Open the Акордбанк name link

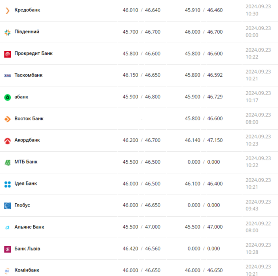(27, 140)
